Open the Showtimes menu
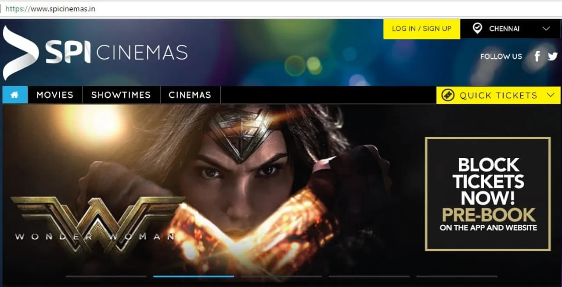This screenshot has height=287, width=562. 121,95
